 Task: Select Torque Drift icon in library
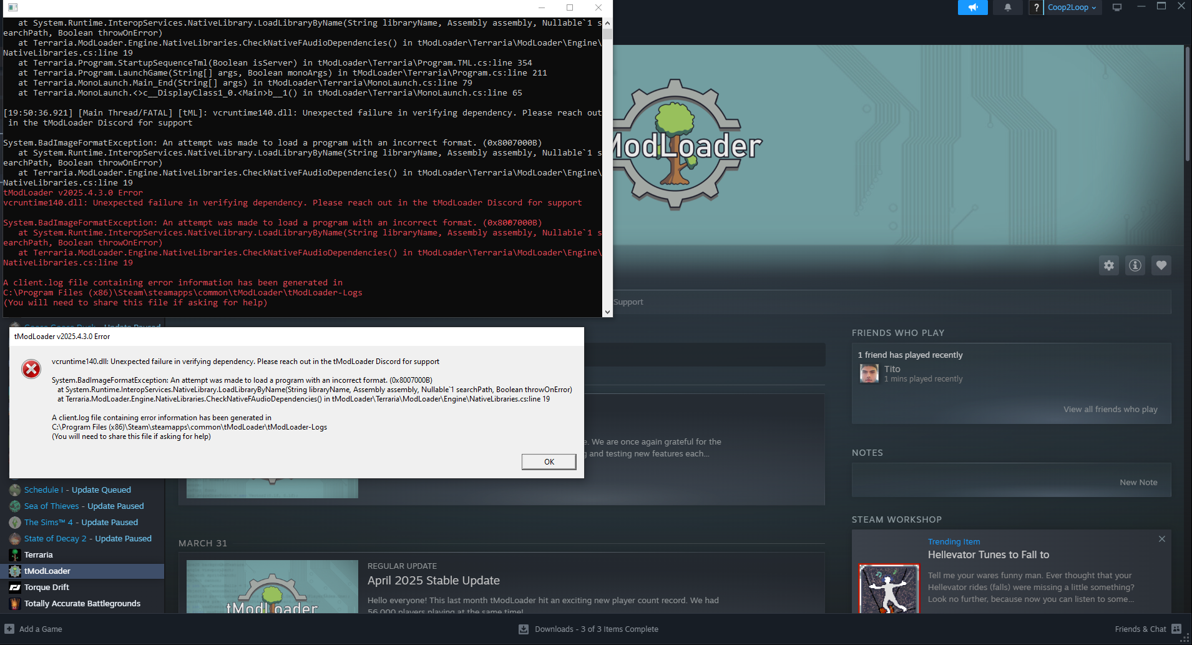click(15, 588)
